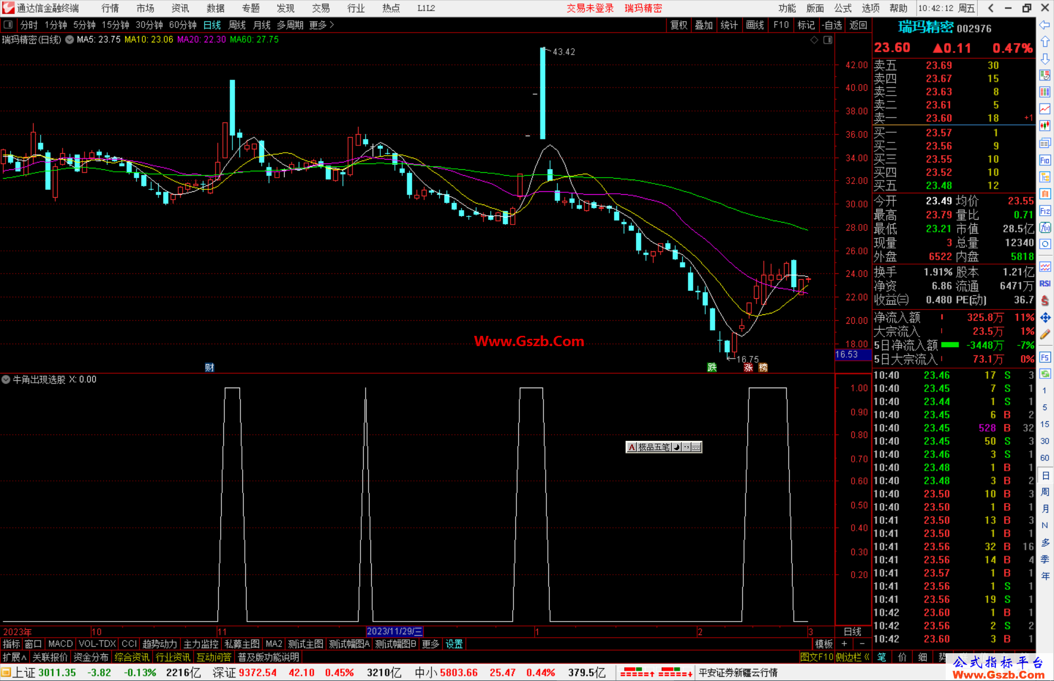Image resolution: width=1054 pixels, height=681 pixels.
Task: Toggle the panel icon before 分时
Action: tap(8, 25)
